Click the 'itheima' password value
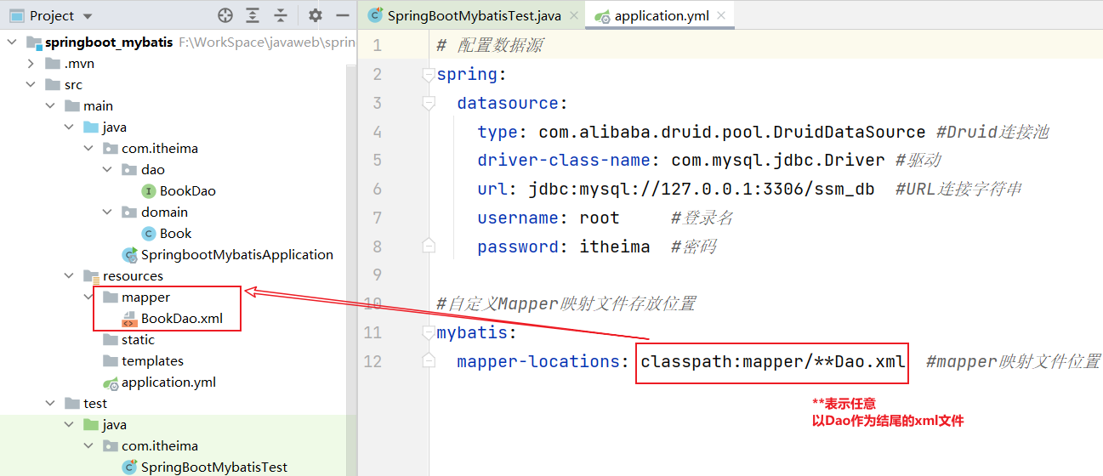 (615, 246)
